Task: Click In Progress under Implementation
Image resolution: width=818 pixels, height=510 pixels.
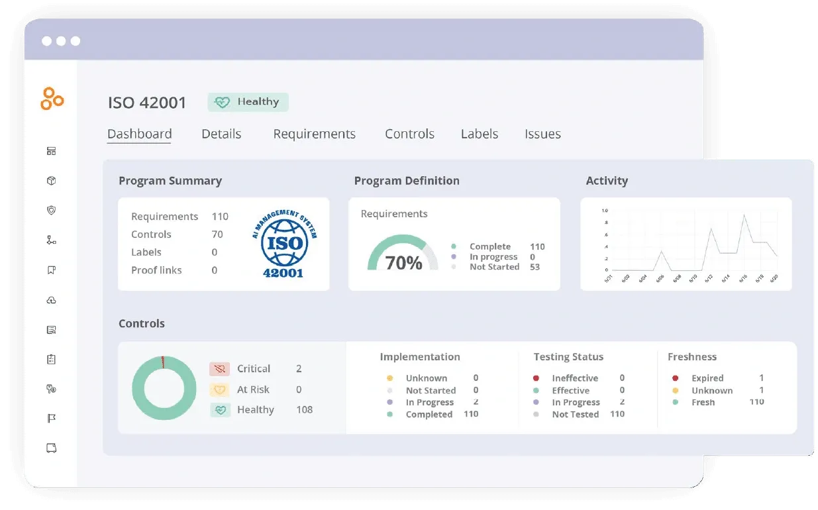Action: point(433,402)
